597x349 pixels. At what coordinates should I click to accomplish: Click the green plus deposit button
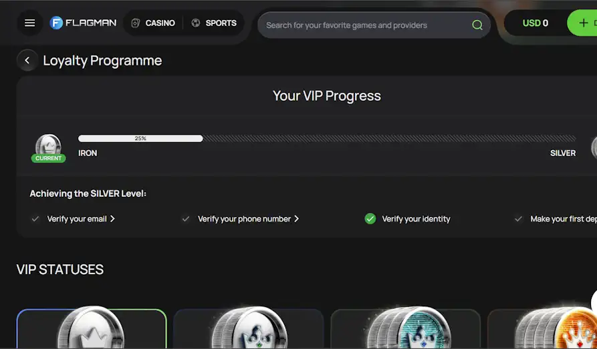click(x=582, y=23)
